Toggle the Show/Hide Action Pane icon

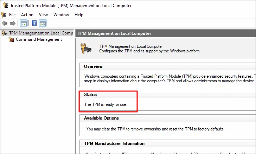tap(43, 23)
